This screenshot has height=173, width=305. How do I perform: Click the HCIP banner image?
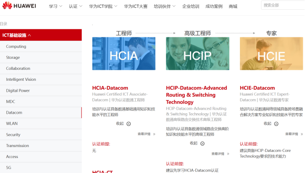click(x=198, y=54)
